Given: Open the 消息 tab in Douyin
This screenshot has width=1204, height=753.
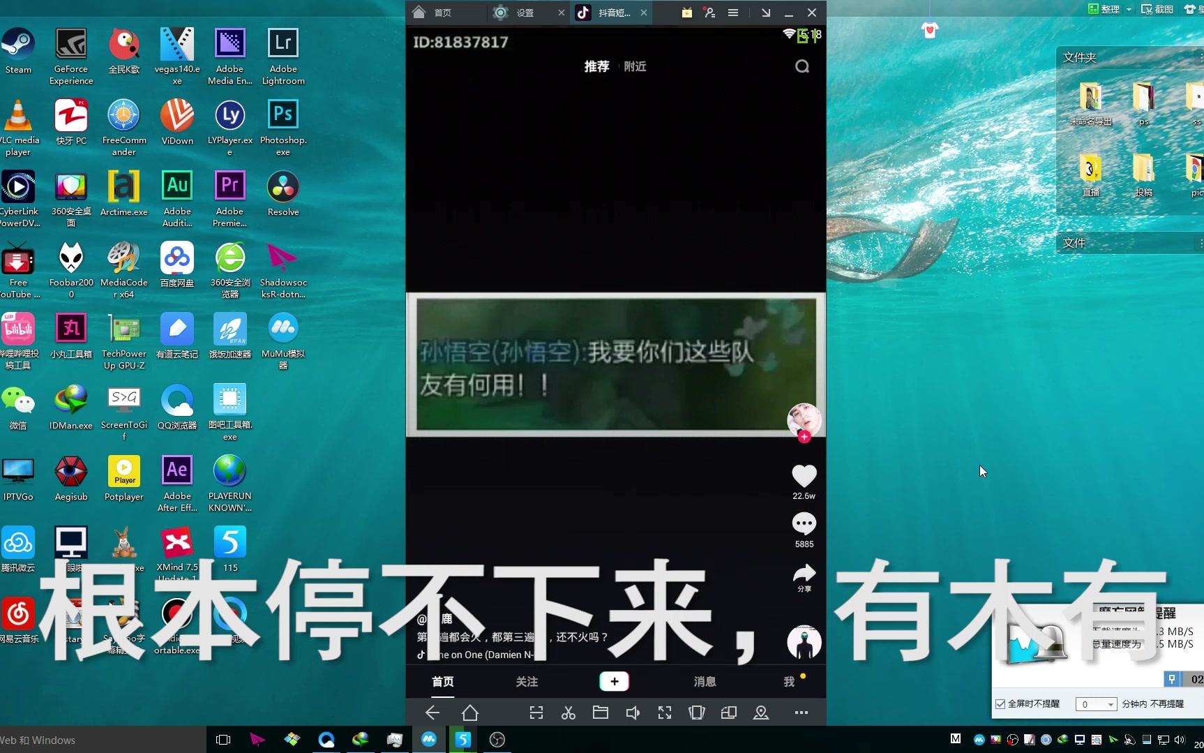Looking at the screenshot, I should click(705, 682).
